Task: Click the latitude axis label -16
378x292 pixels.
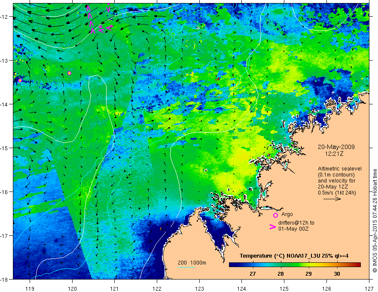Action: (x=4, y=192)
